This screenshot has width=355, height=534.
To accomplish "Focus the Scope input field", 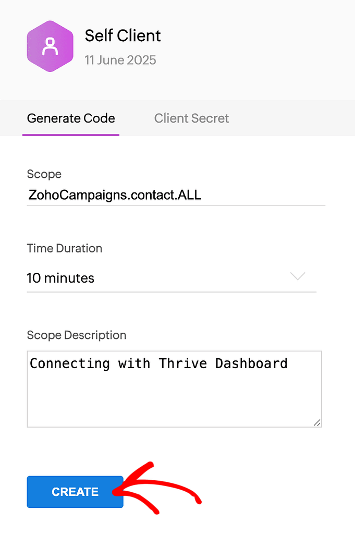I will 176,195.
